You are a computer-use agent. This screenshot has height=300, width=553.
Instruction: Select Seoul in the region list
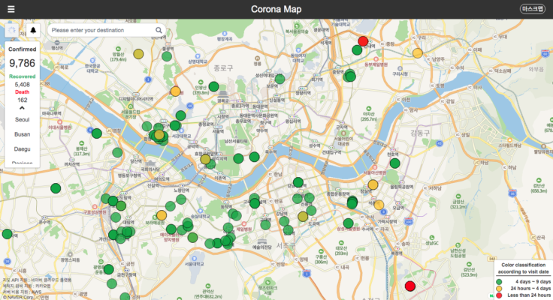(x=22, y=119)
